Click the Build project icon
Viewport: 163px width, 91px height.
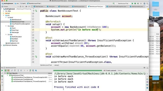(114, 4)
